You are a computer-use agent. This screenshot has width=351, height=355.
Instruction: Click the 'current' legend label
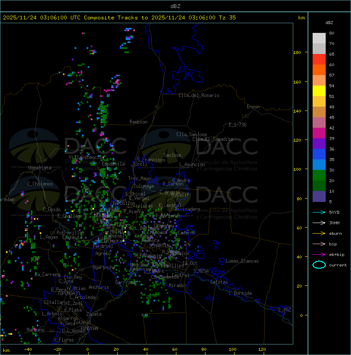coord(338,265)
